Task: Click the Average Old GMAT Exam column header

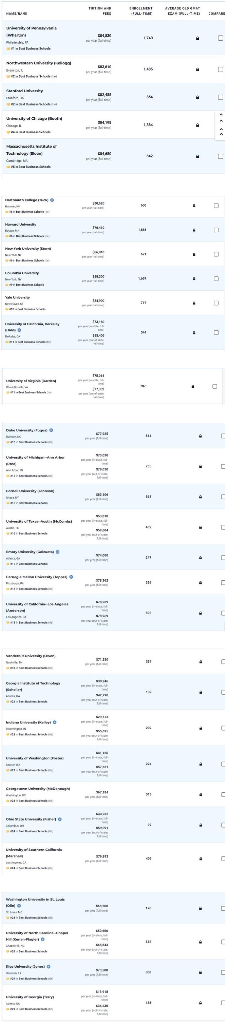Action: [183, 11]
